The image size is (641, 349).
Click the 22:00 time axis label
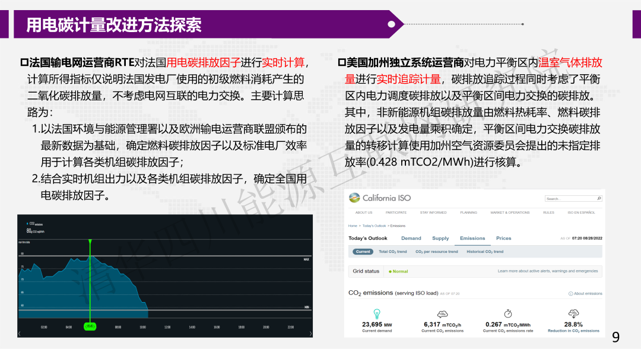pyautogui.click(x=291, y=328)
